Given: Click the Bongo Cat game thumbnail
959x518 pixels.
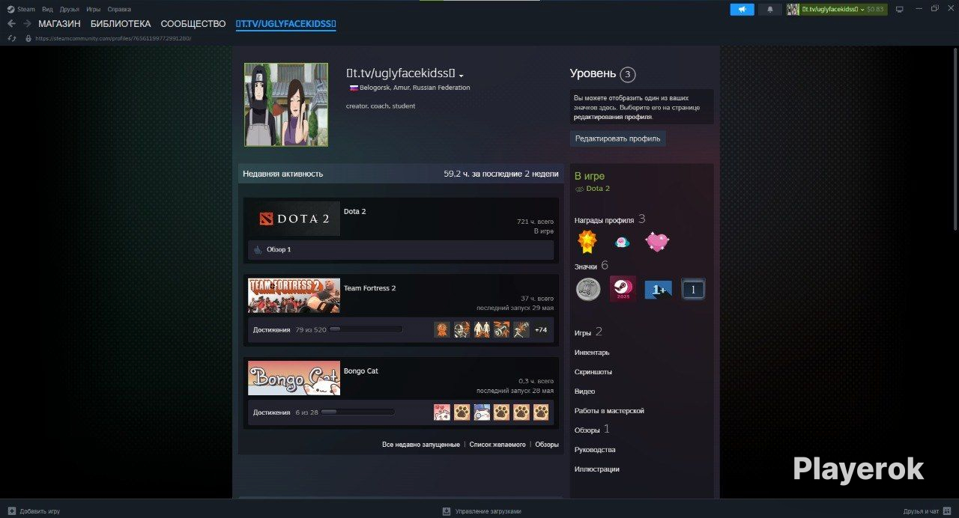Looking at the screenshot, I should point(294,378).
